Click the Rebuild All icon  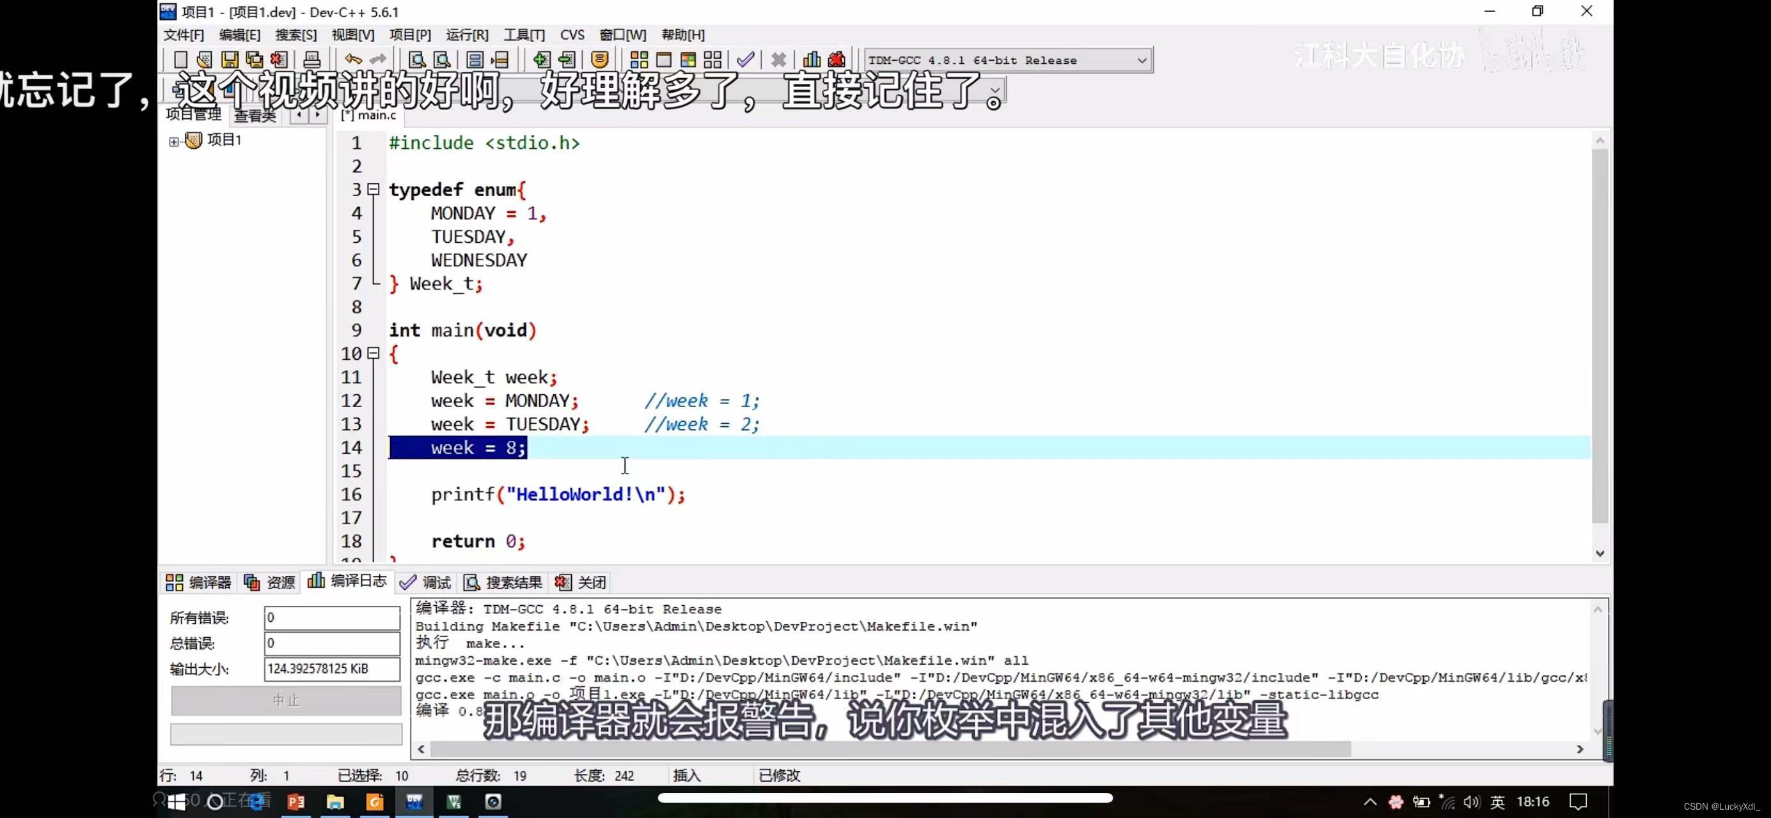pyautogui.click(x=713, y=60)
